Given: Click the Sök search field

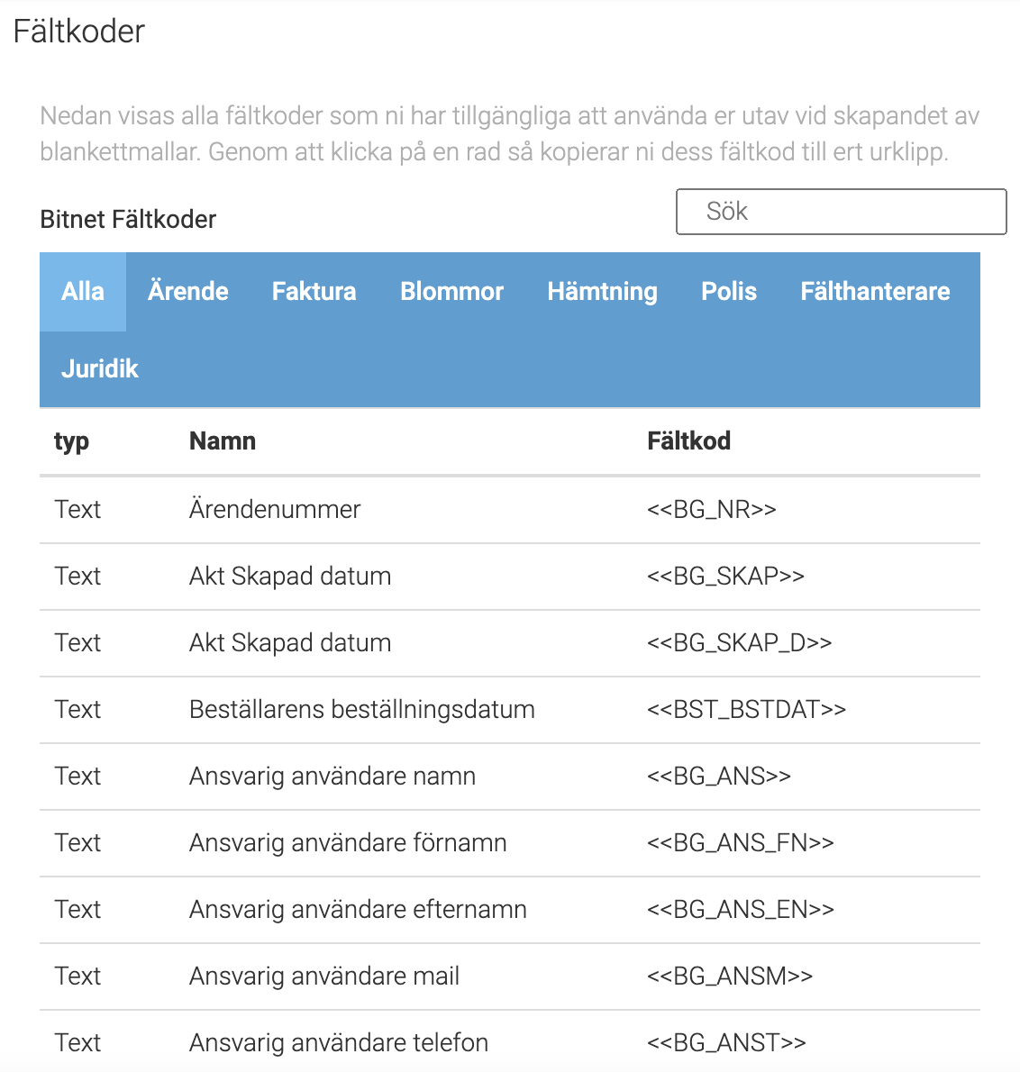Looking at the screenshot, I should point(841,212).
